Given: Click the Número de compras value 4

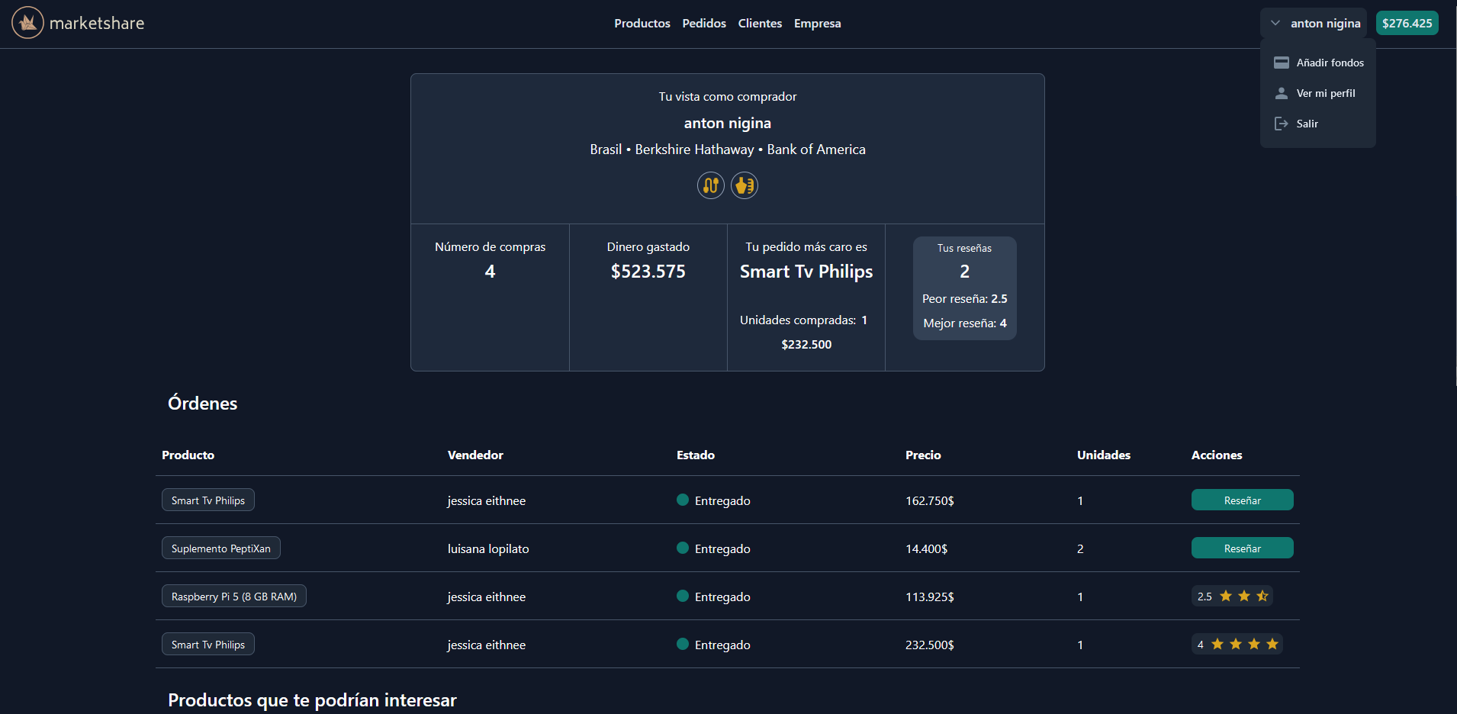Looking at the screenshot, I should tap(490, 272).
